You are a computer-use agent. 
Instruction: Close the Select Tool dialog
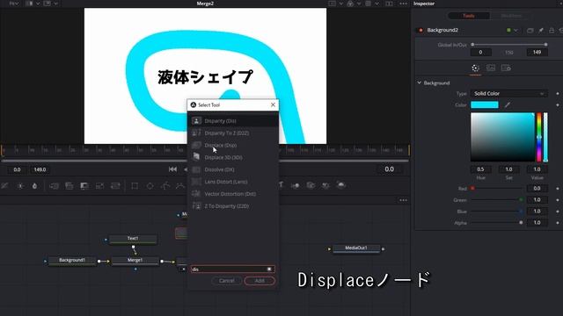coord(273,104)
